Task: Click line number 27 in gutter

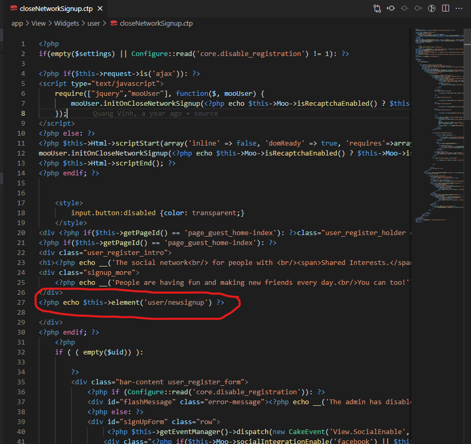Action: (x=21, y=302)
